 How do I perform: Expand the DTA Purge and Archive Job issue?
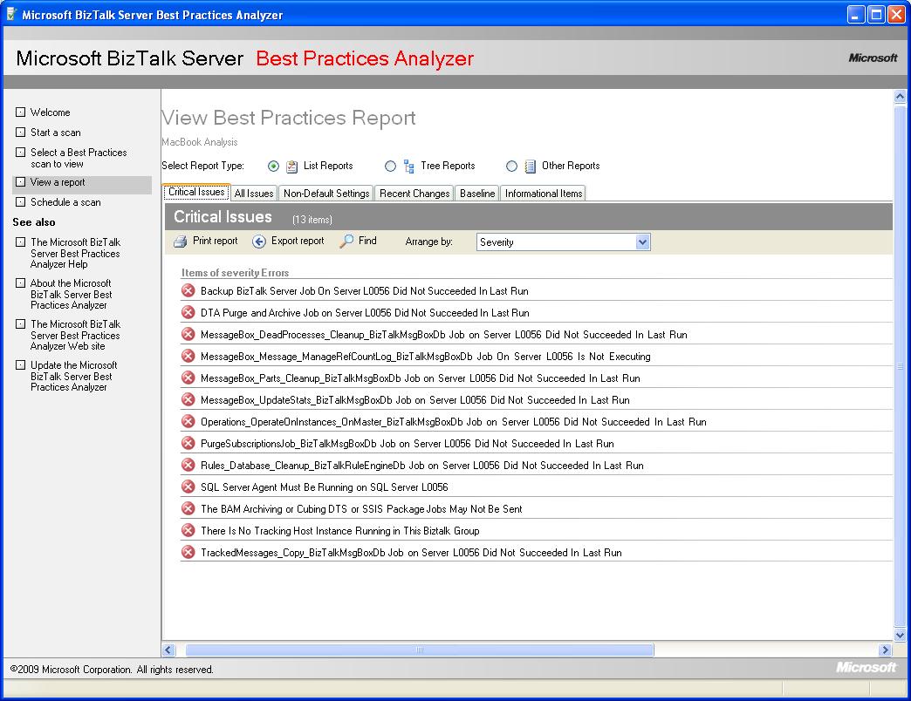click(365, 313)
